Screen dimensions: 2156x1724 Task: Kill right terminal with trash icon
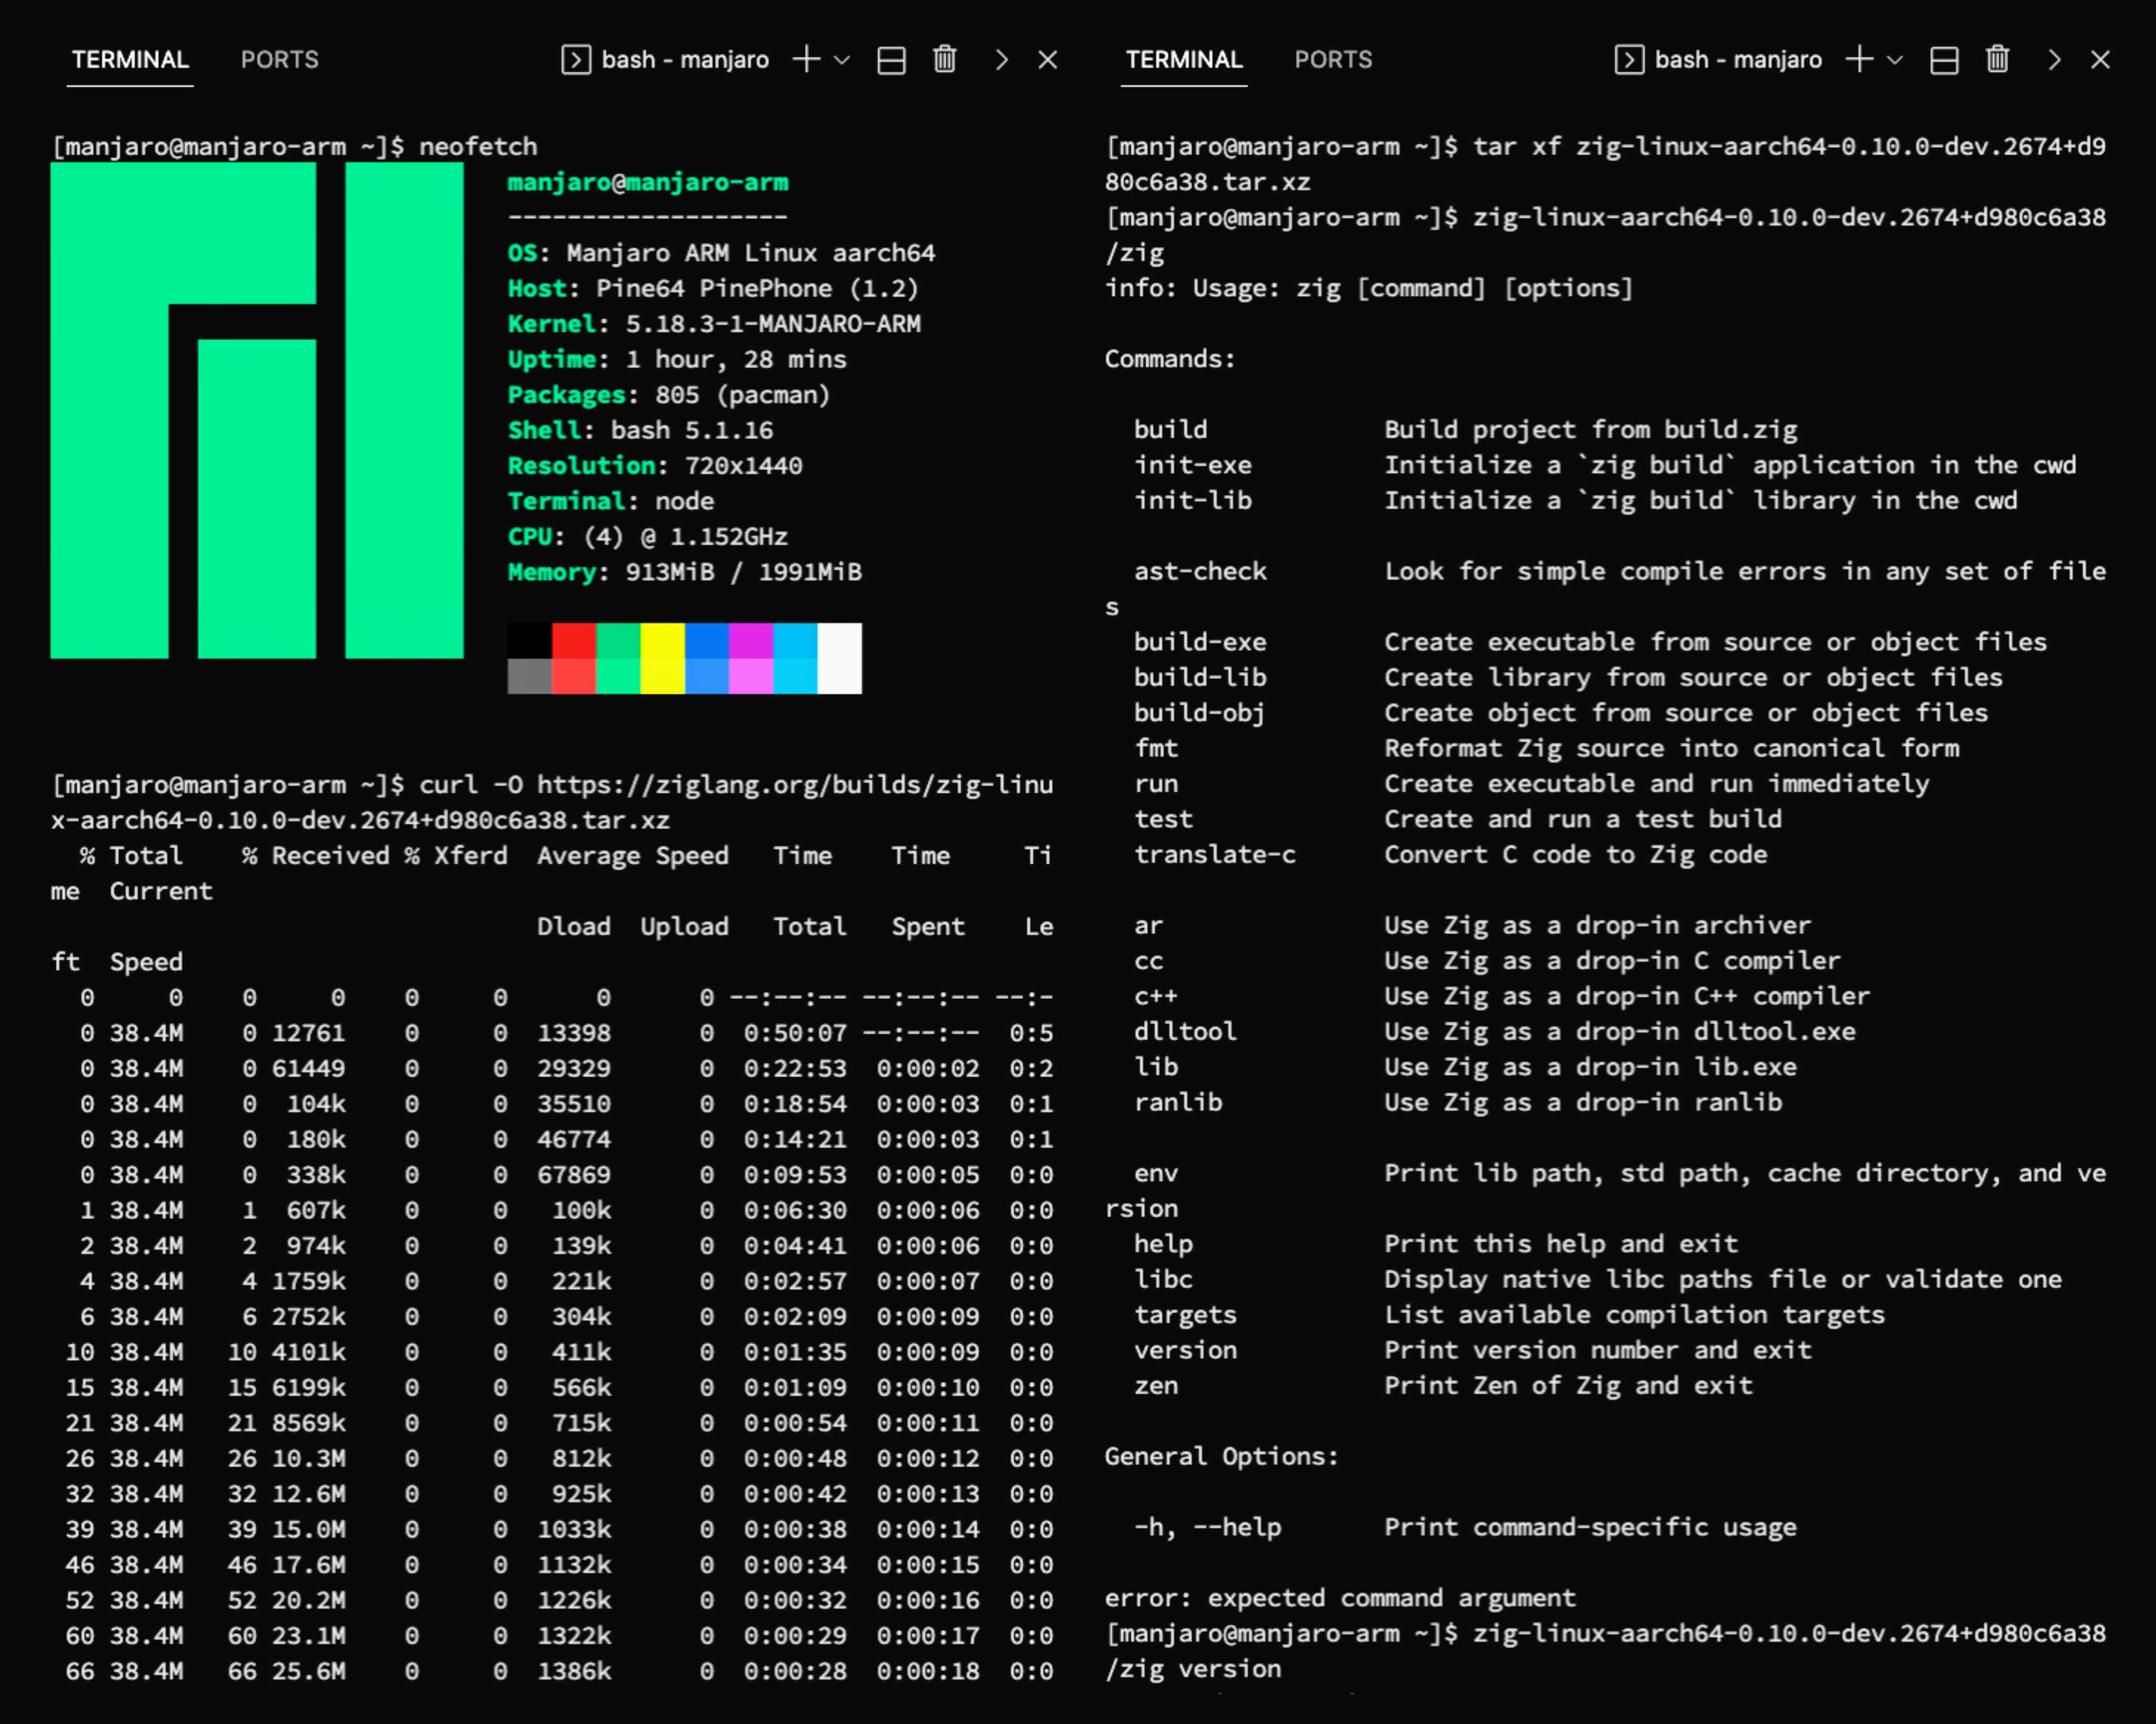(x=1997, y=60)
